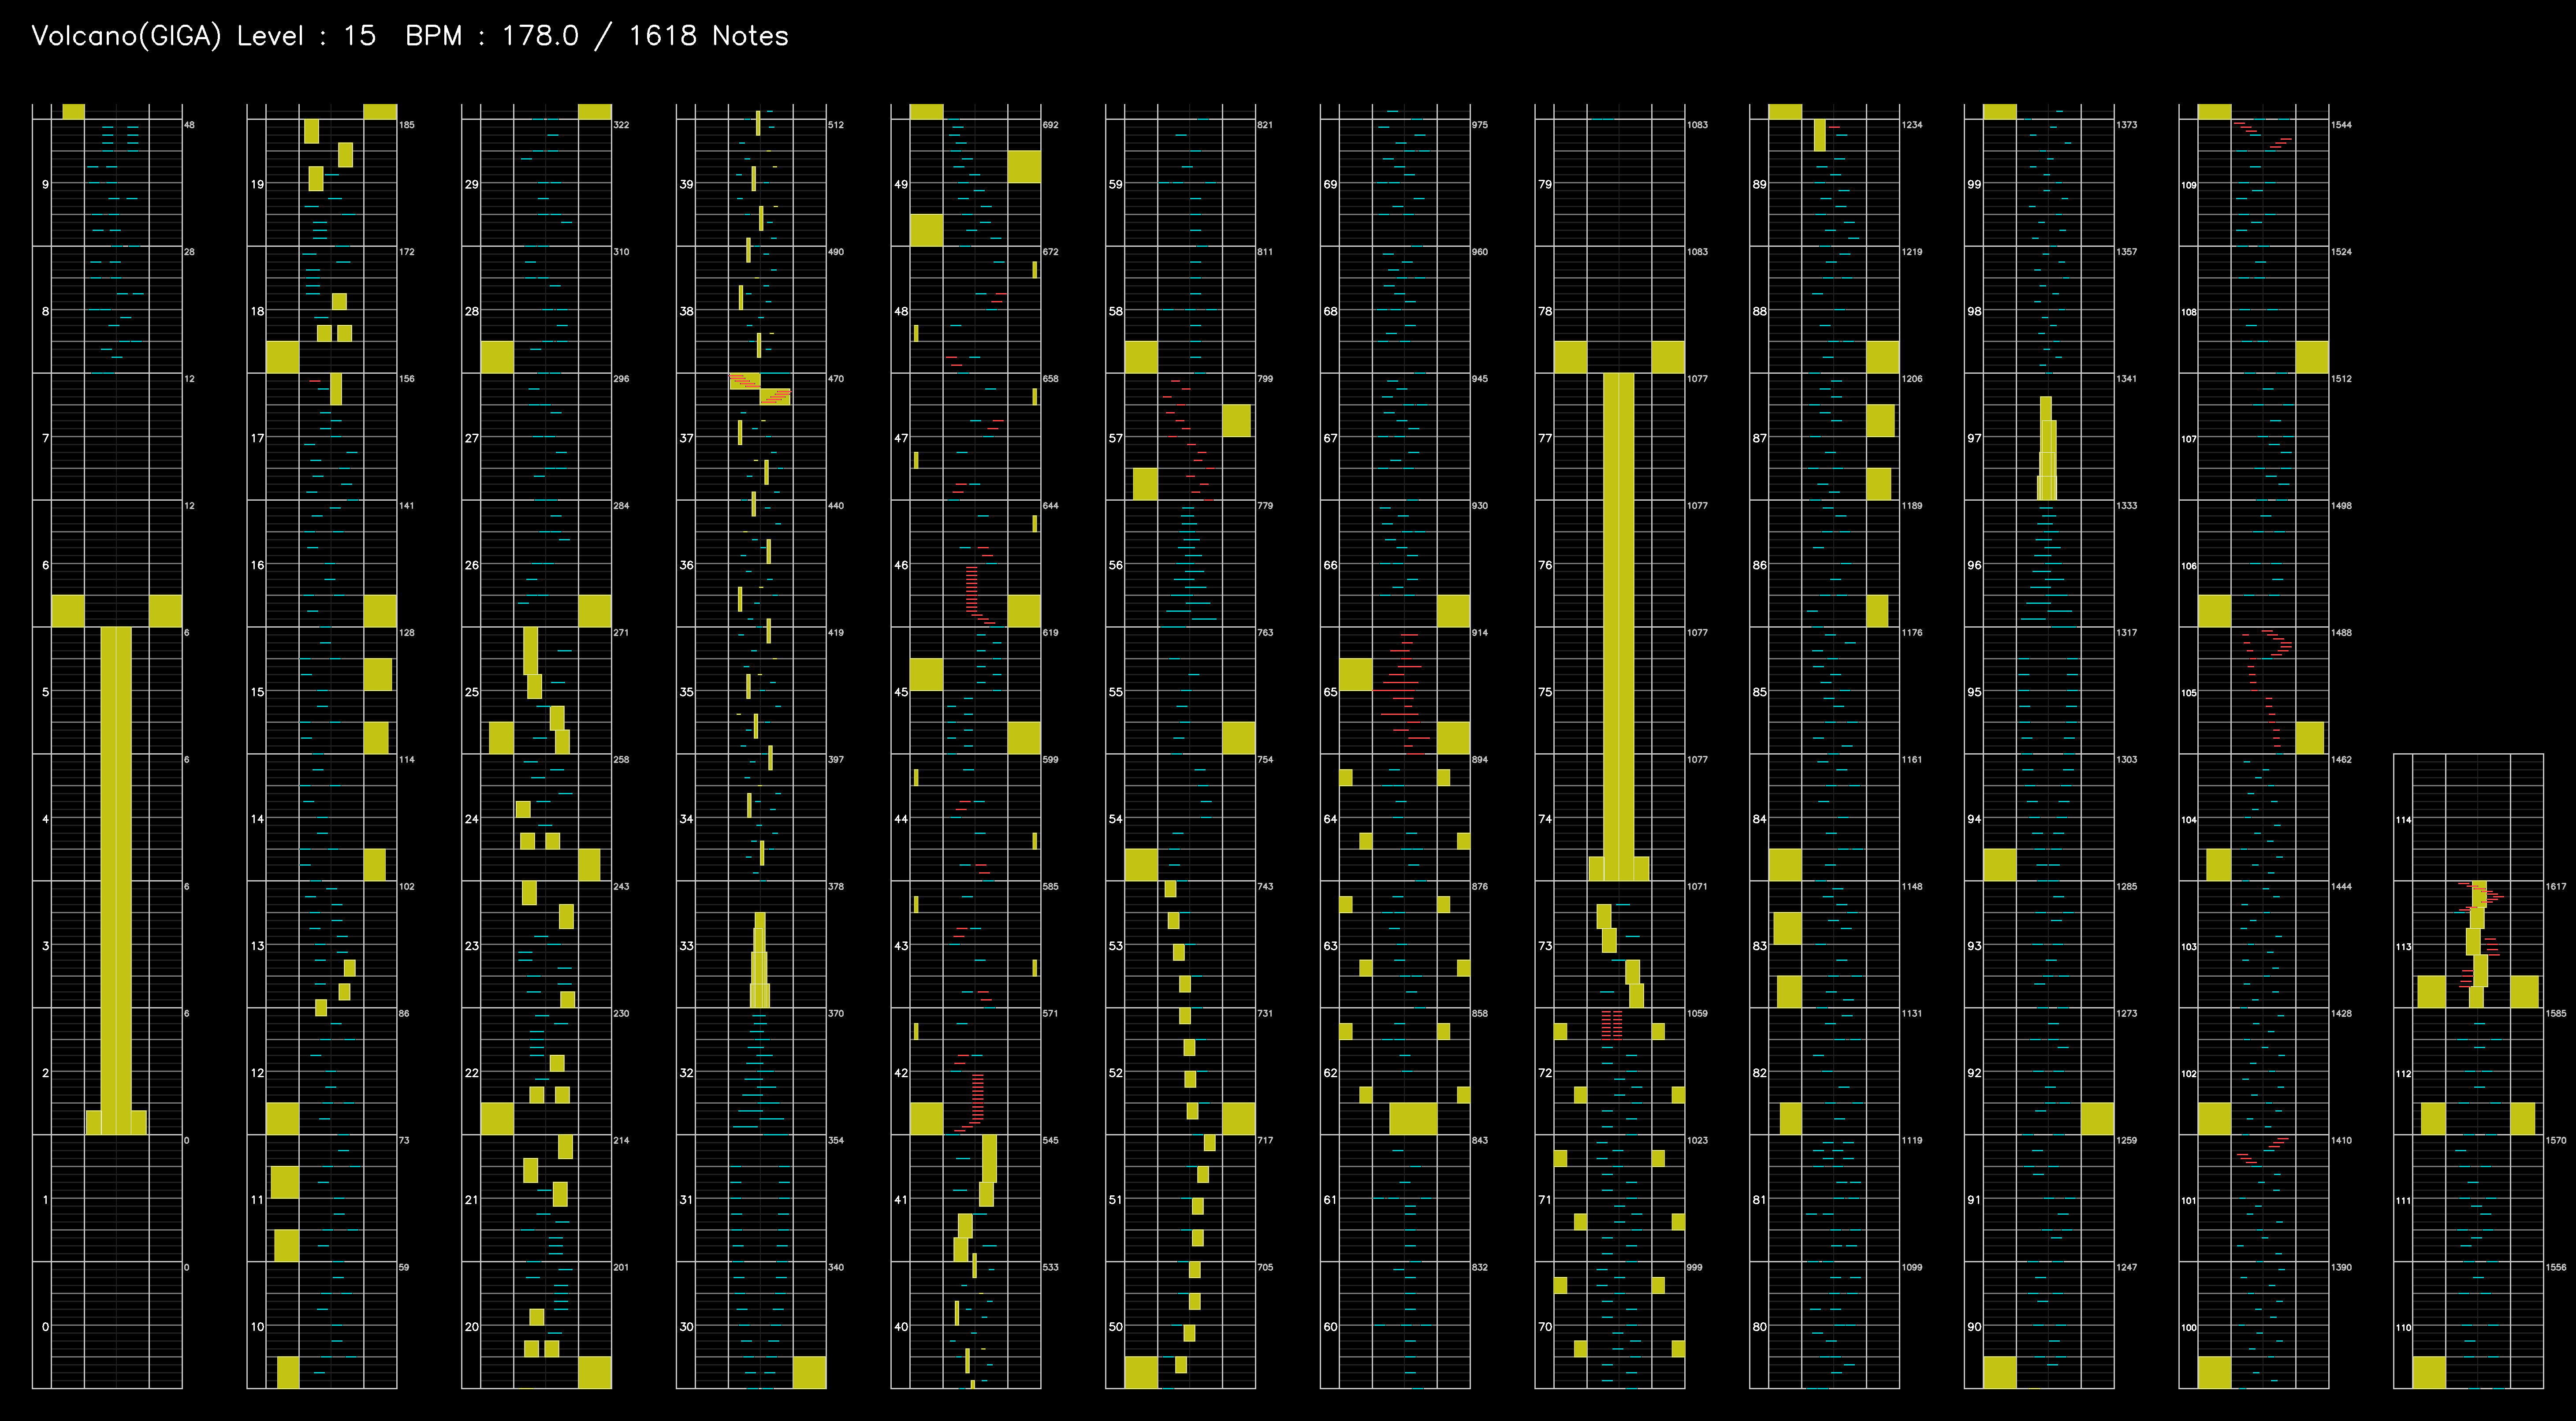Click the measure number label "110"
Image resolution: width=2576 pixels, height=1421 pixels.
tap(2403, 1328)
